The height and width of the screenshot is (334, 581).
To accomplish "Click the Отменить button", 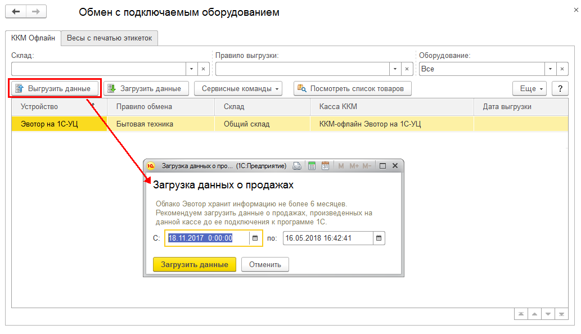I will tap(265, 264).
